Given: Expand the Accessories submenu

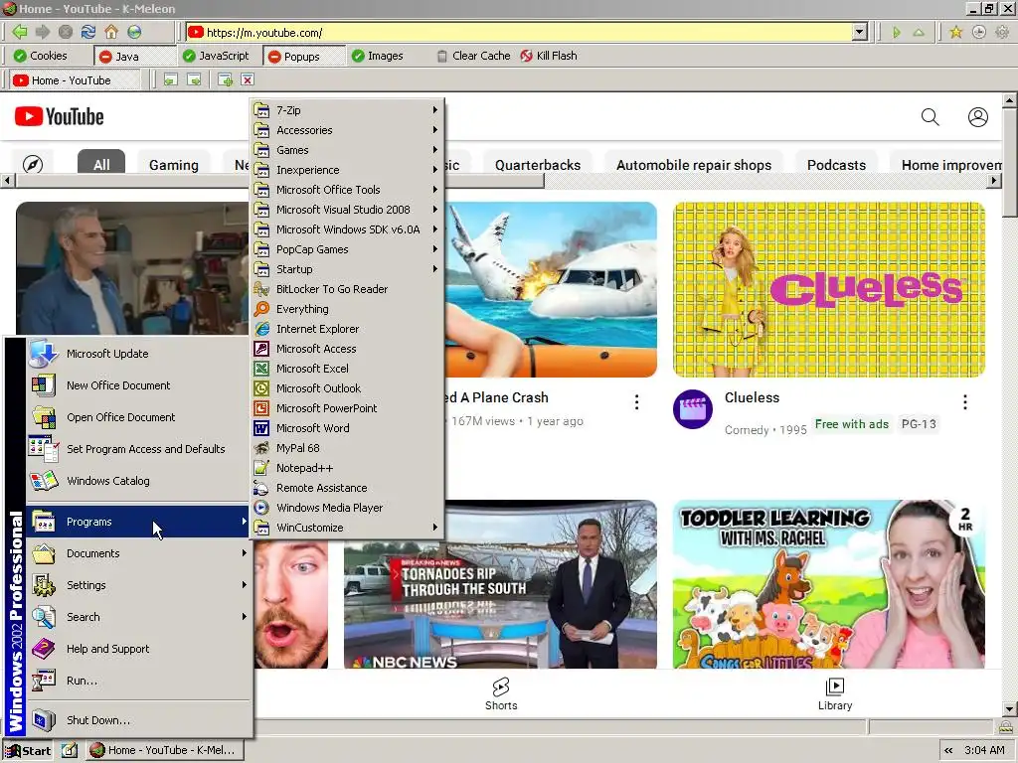Looking at the screenshot, I should click(x=347, y=130).
